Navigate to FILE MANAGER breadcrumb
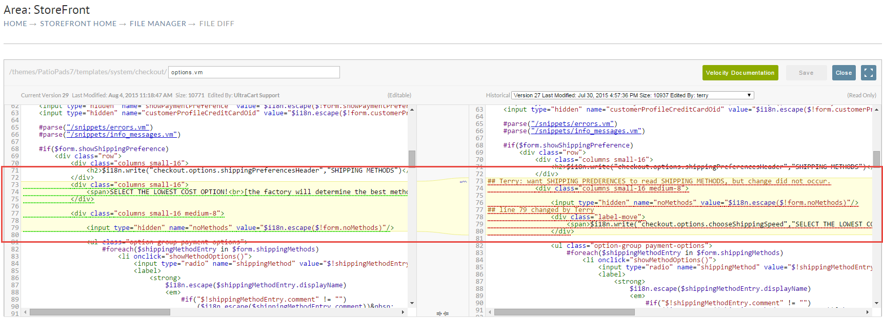Viewport: 883px width, 318px height. click(x=158, y=24)
